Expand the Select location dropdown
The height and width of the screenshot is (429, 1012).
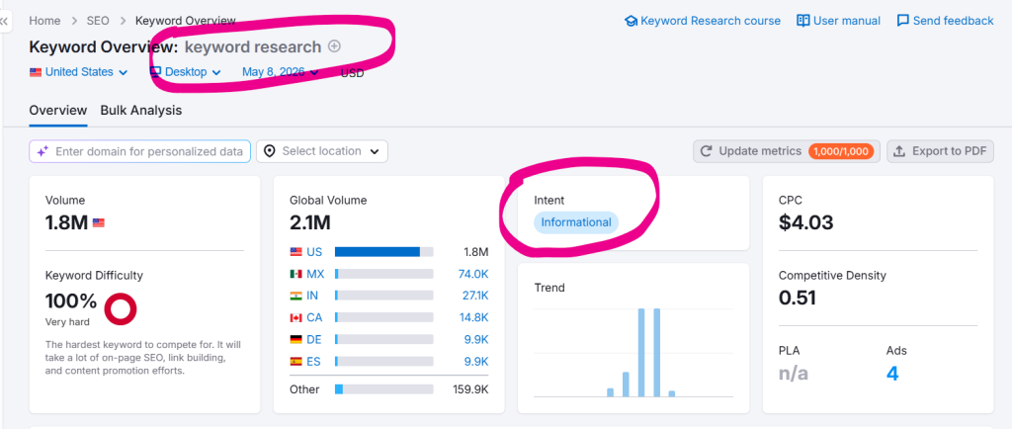tap(322, 151)
